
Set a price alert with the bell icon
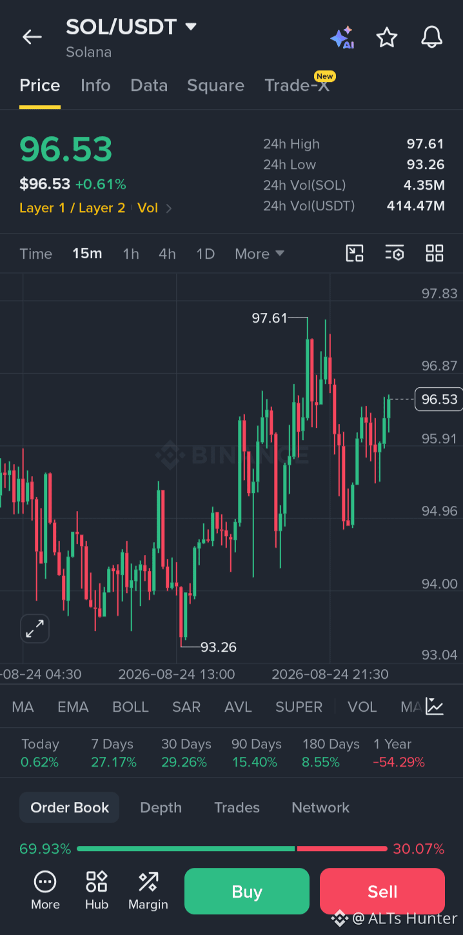click(432, 37)
